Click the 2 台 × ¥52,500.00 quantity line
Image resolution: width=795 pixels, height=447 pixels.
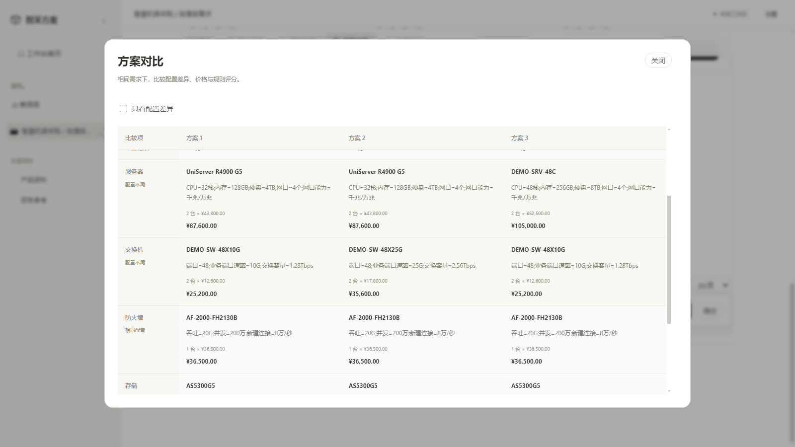click(530, 214)
